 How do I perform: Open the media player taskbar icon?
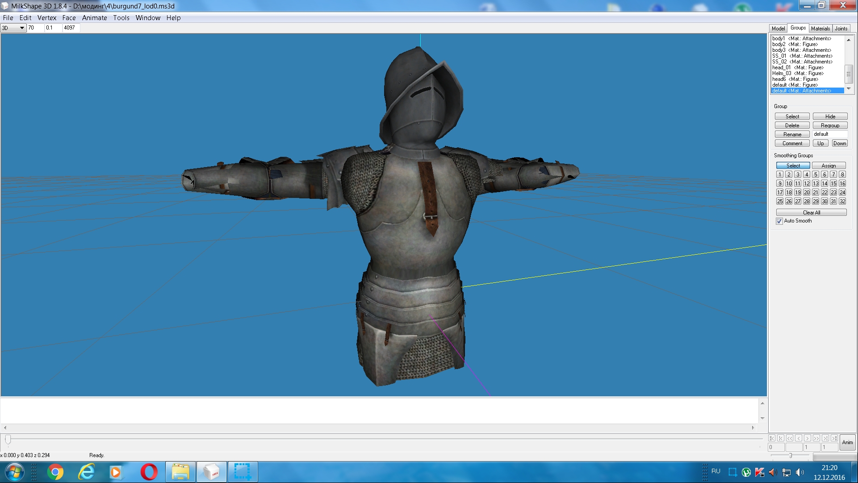click(115, 472)
